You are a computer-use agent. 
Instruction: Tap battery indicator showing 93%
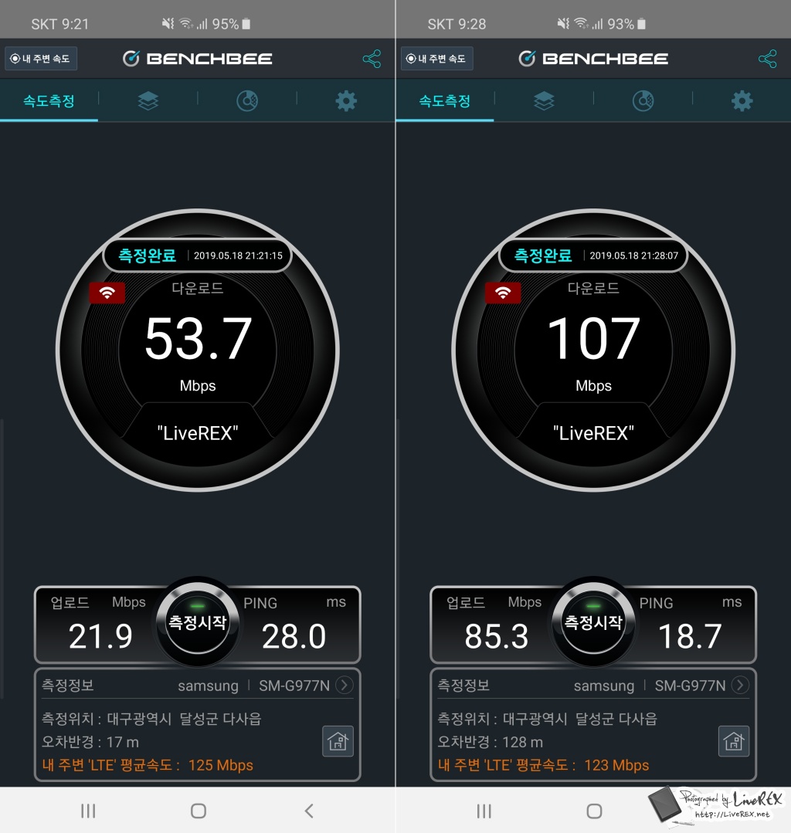point(626,24)
